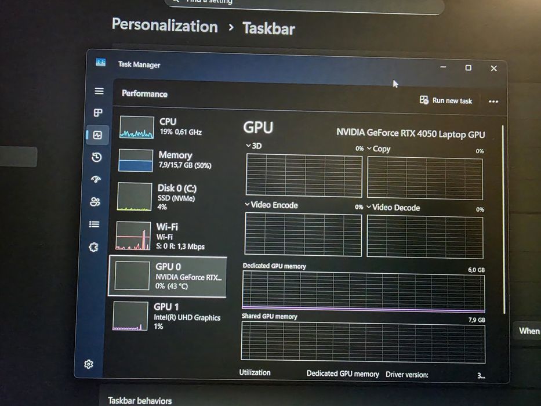Select the Memory performance entry
This screenshot has width=541, height=406.
(x=169, y=160)
